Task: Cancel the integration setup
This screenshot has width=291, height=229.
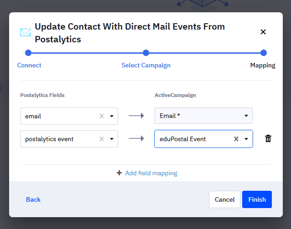Action: point(224,199)
